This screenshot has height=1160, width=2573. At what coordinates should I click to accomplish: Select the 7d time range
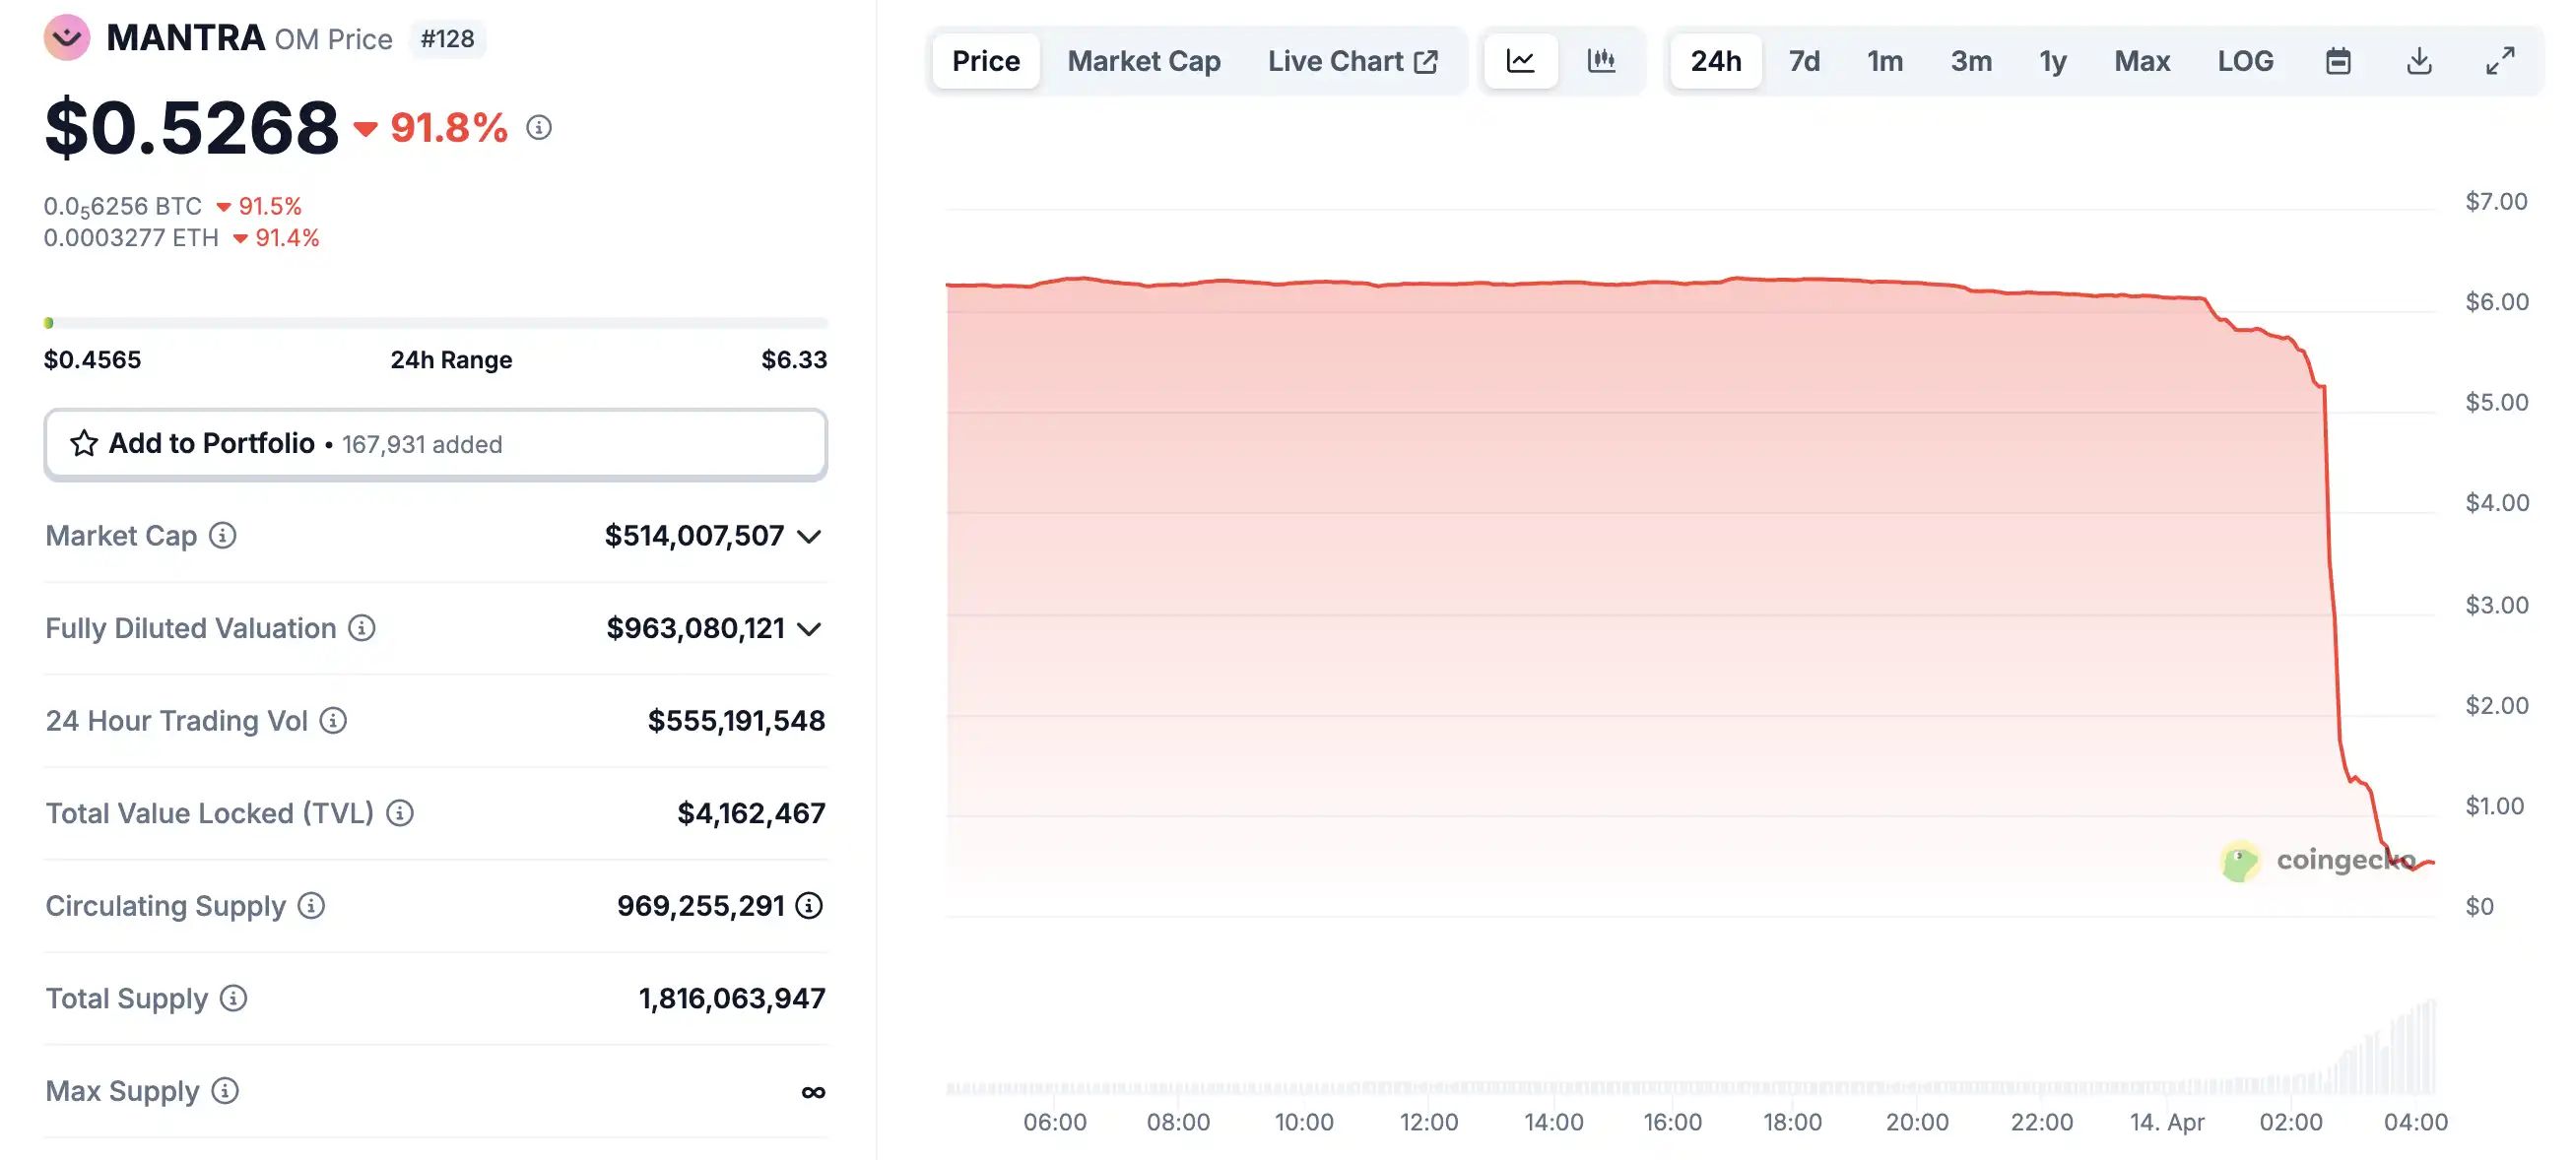1804,61
